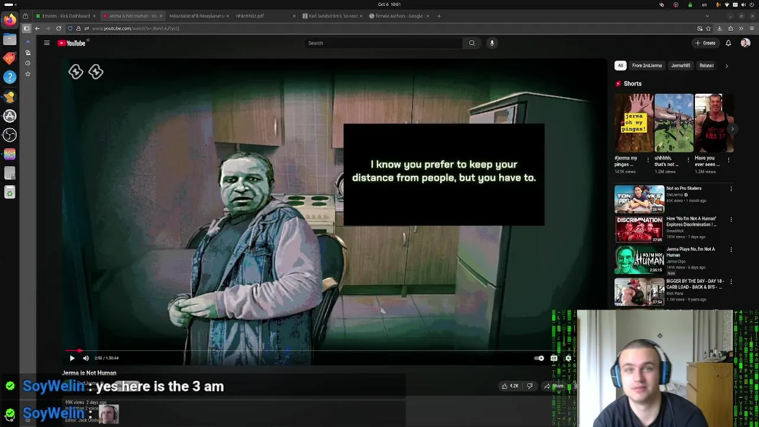Open Files manager in the Ubuntu dock
This screenshot has width=759, height=427.
[9, 39]
